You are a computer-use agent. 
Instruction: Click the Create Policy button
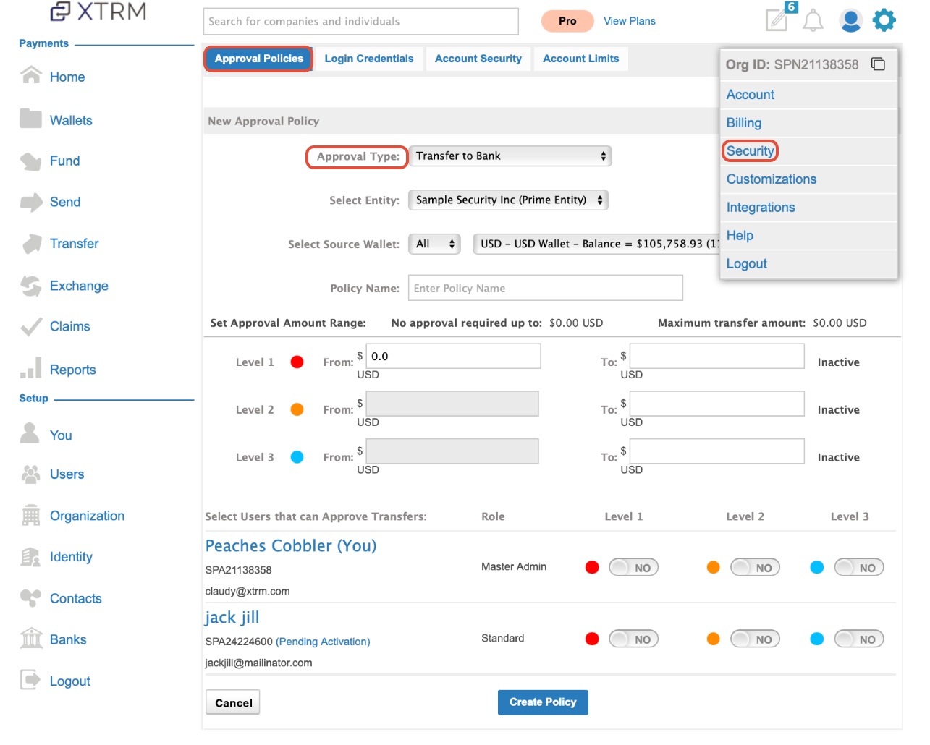point(543,702)
